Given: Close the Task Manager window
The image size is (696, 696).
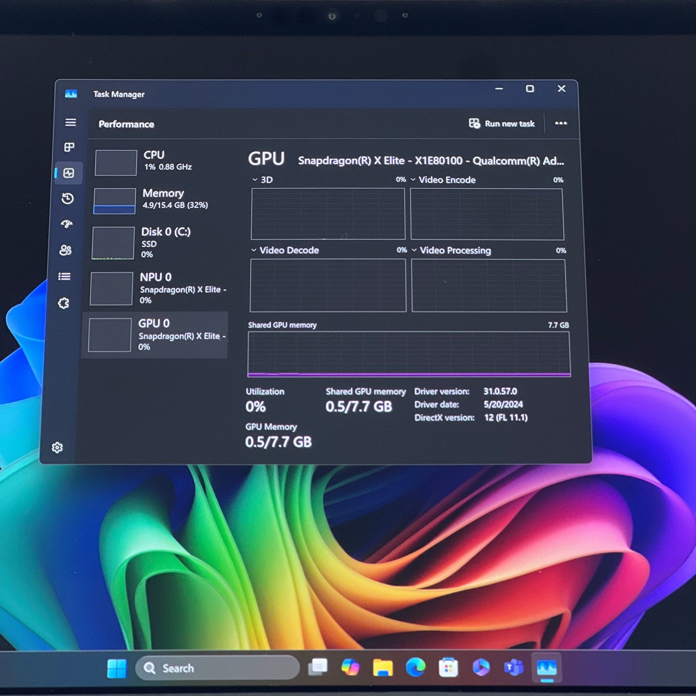Looking at the screenshot, I should click(562, 89).
